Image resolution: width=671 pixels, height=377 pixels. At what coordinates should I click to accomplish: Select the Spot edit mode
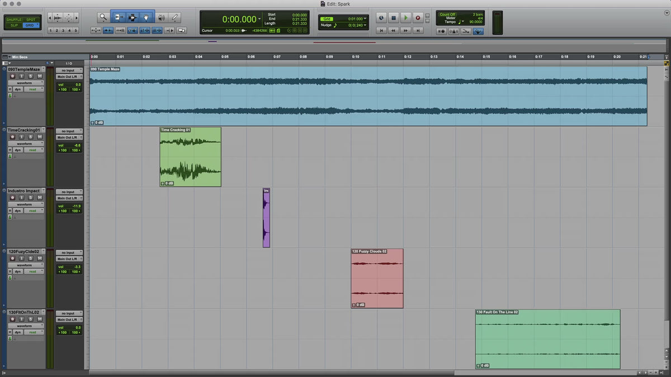point(31,20)
